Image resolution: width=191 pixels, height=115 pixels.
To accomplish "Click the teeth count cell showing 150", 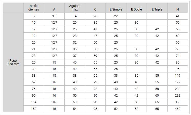I will click(34, 109).
